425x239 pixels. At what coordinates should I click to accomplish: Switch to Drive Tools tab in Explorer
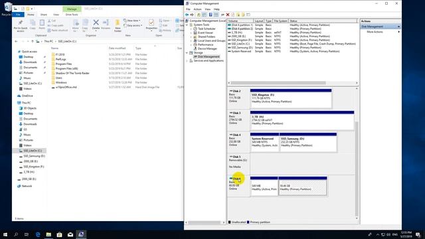point(72,15)
